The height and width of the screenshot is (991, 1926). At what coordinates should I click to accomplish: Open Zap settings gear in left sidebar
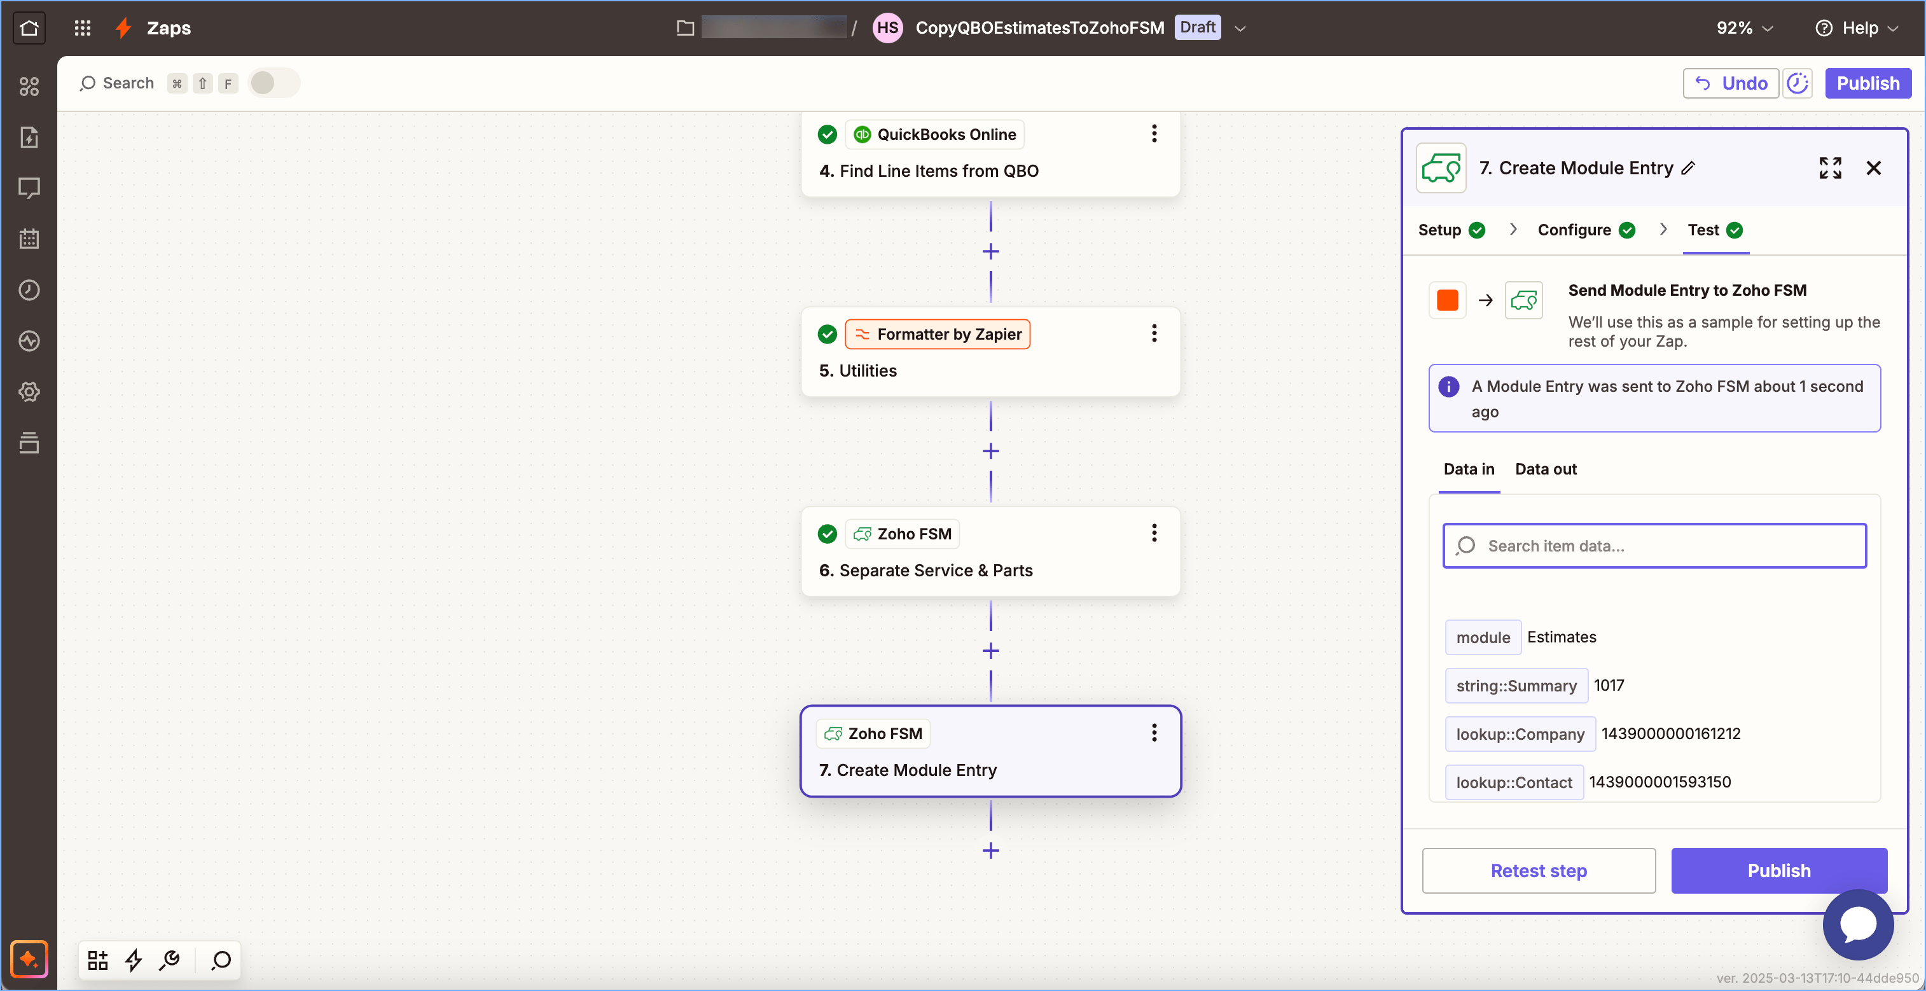(29, 391)
